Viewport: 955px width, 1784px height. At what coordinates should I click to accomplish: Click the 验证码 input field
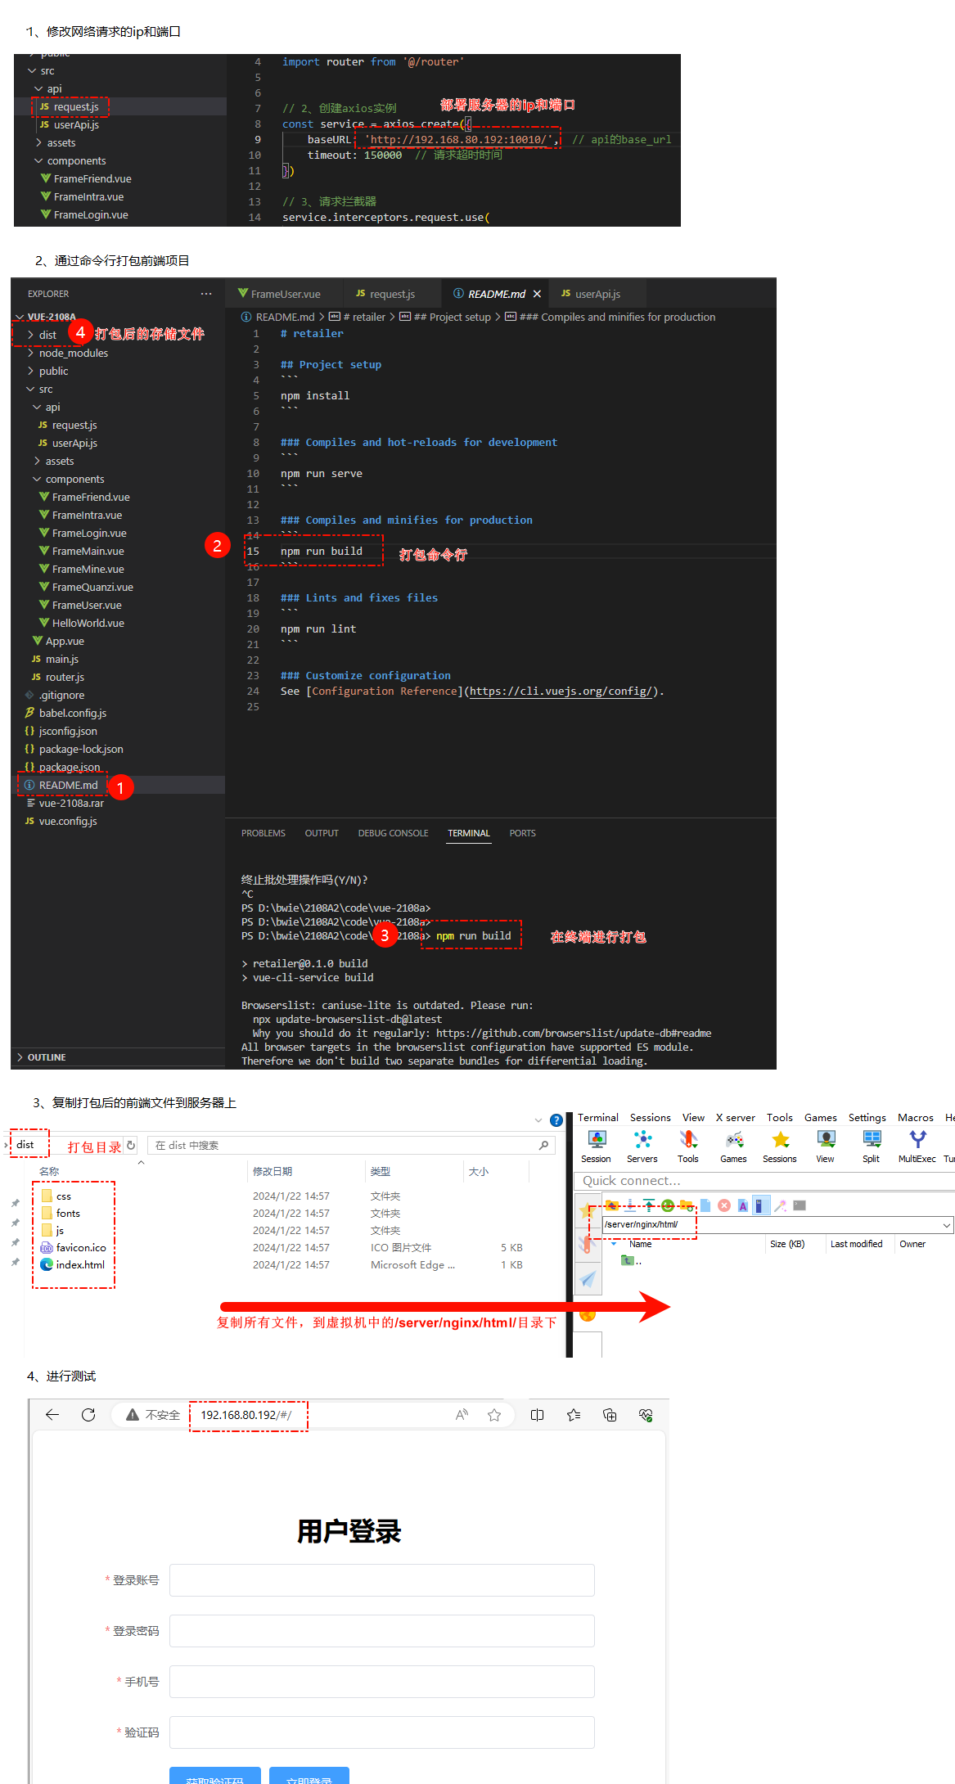tap(382, 1732)
